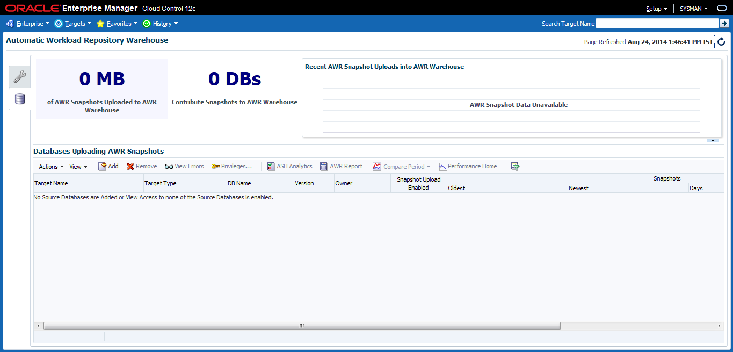This screenshot has height=352, width=733.
Task: Click the Favorites star icon
Action: pos(100,24)
